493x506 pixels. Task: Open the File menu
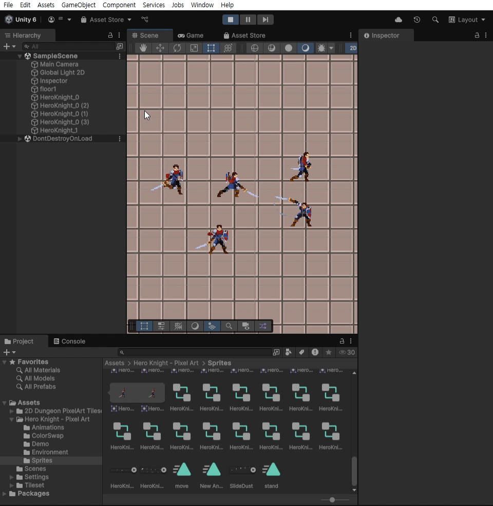tap(8, 5)
